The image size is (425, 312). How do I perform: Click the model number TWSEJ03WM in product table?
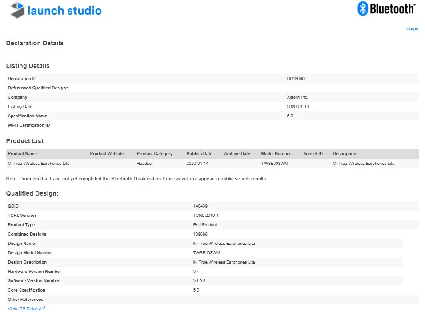pos(275,164)
